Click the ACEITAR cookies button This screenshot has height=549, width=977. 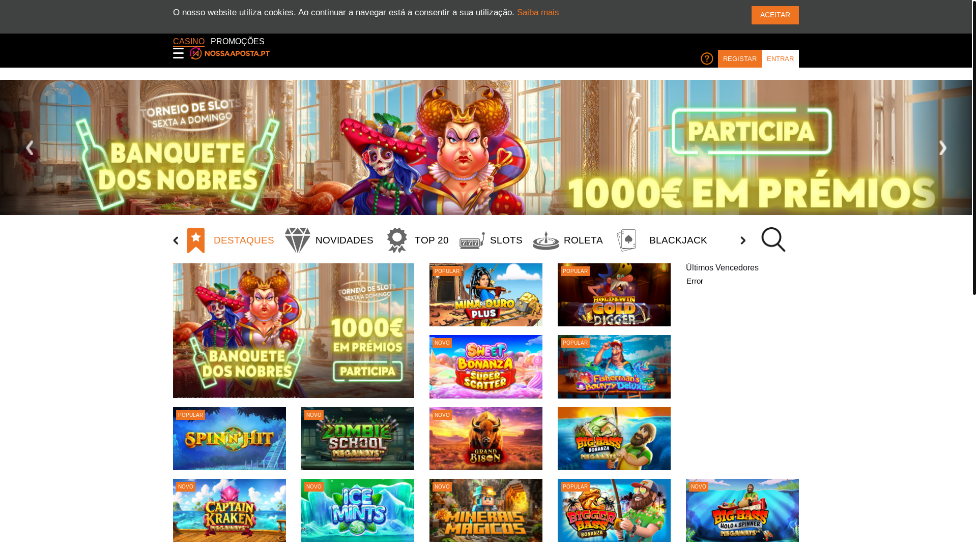click(x=775, y=15)
